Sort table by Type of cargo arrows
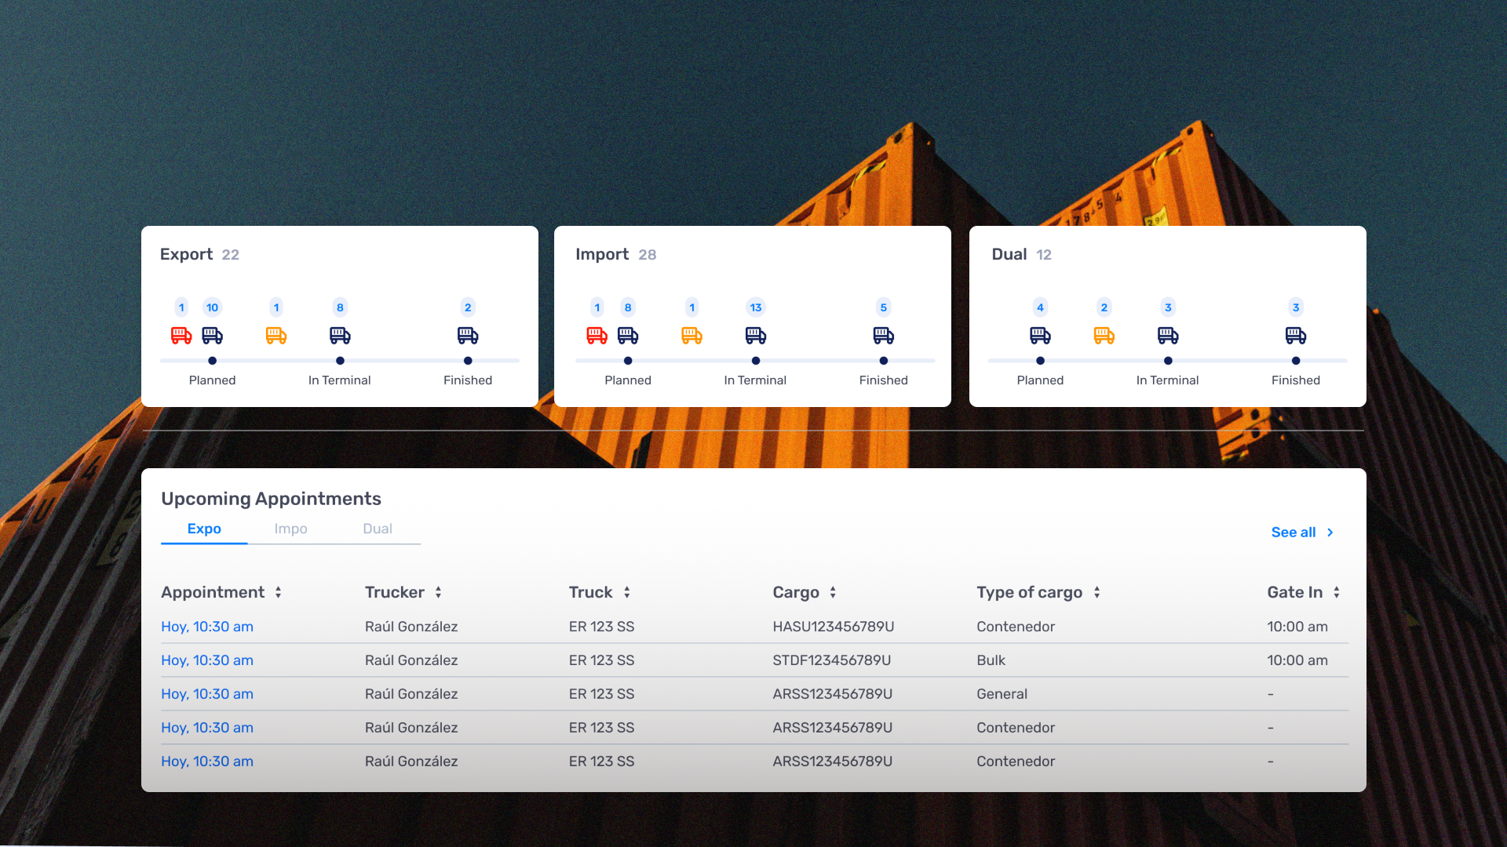The image size is (1507, 847). 1096,593
